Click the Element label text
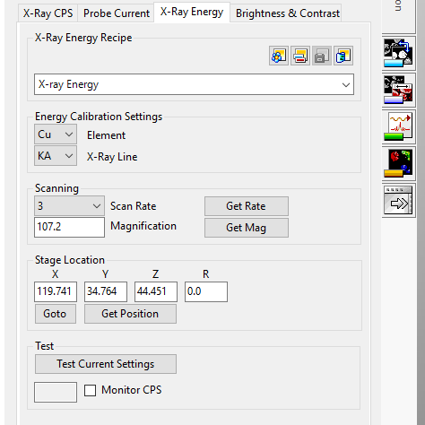Viewport: 425px width, 425px height. coord(106,135)
